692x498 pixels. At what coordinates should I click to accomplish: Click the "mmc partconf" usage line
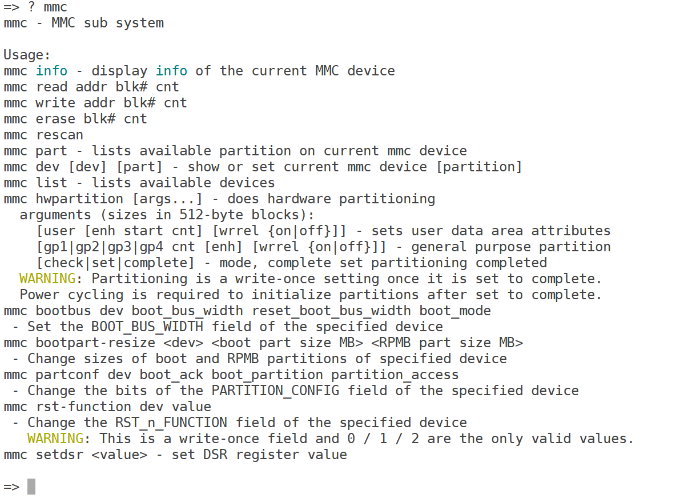click(x=231, y=375)
